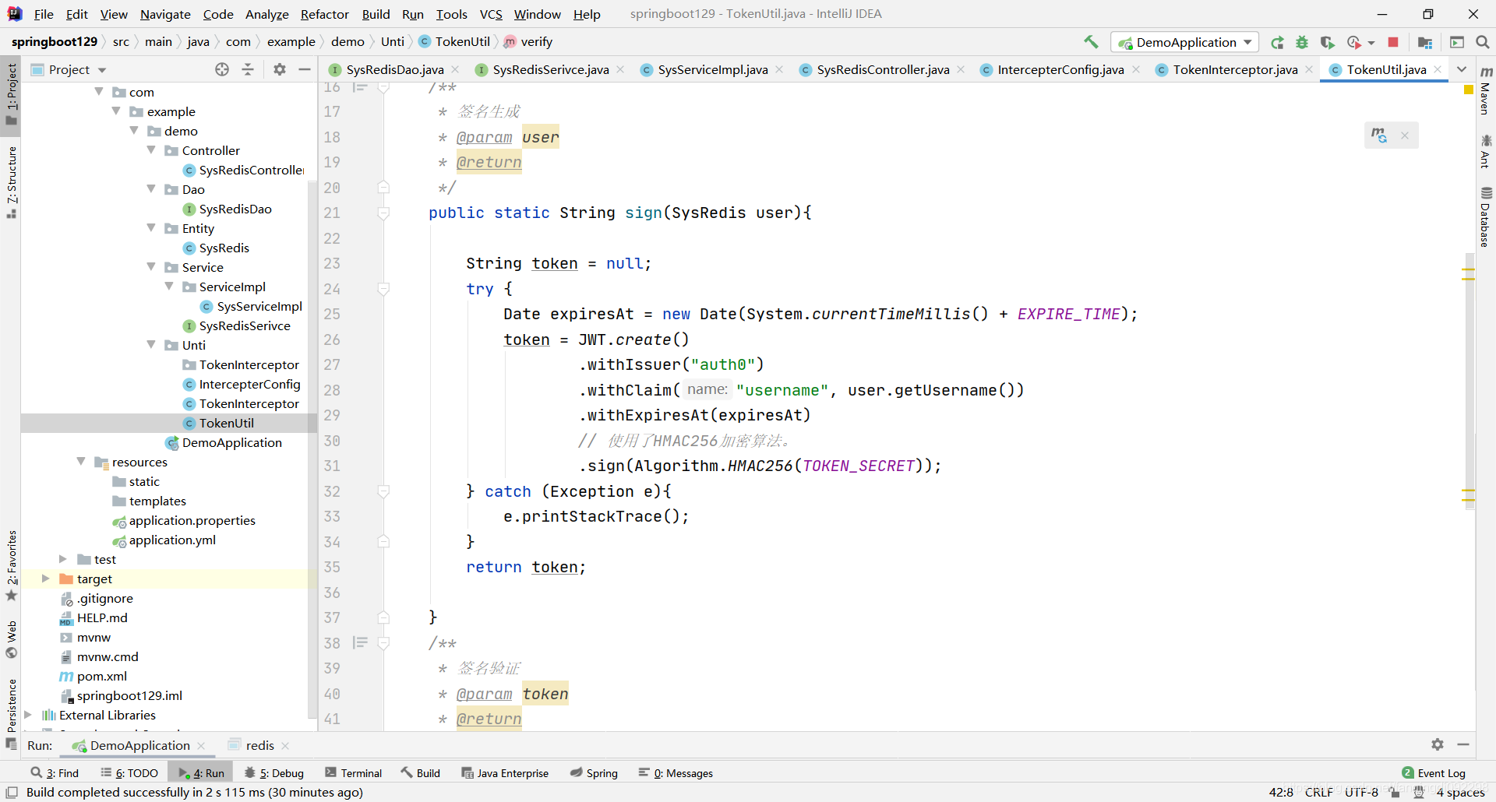The image size is (1496, 802).
Task: Collapse the Controller folder
Action: pyautogui.click(x=151, y=150)
